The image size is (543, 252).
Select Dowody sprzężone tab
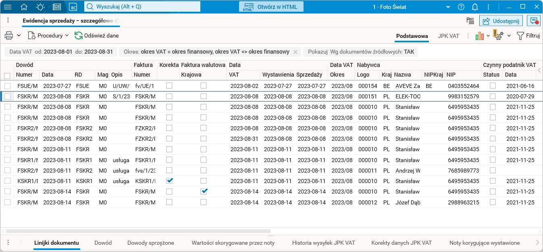(151, 243)
